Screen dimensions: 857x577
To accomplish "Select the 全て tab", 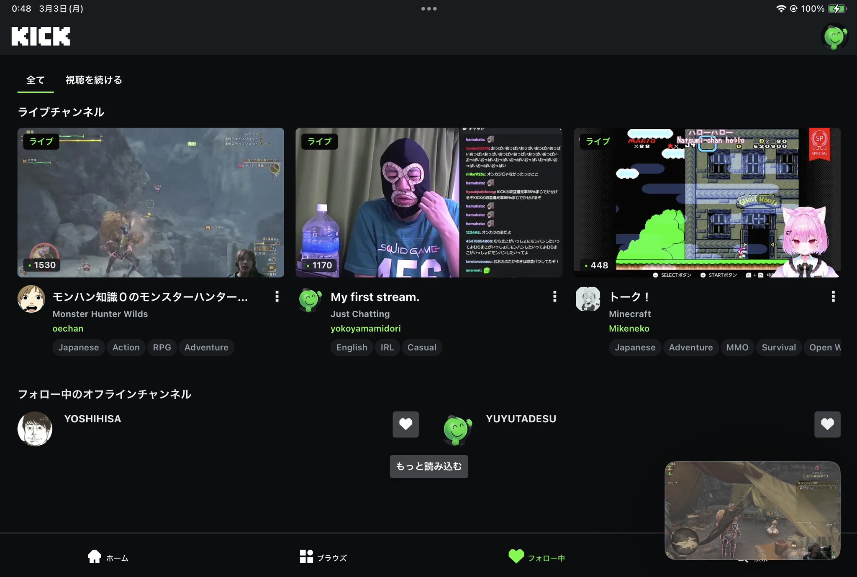I will [x=35, y=80].
